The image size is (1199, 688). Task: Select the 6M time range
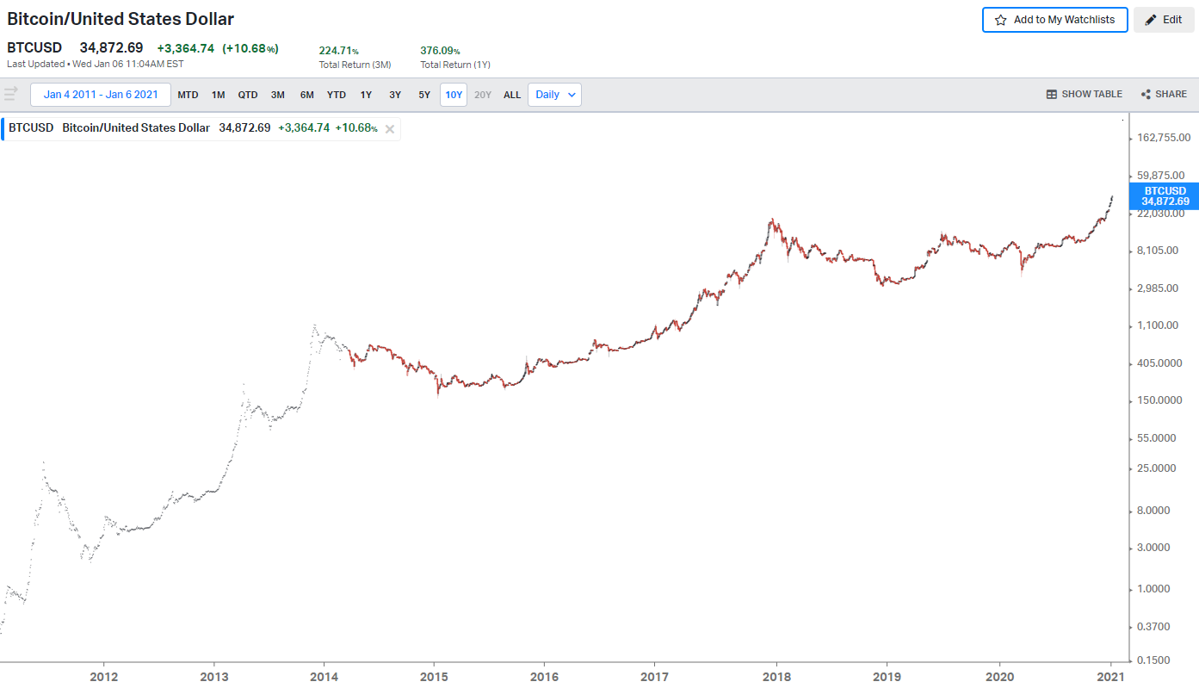pyautogui.click(x=306, y=95)
